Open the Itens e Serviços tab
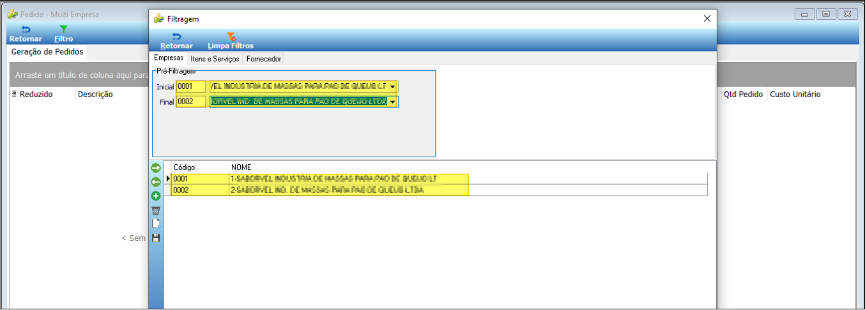This screenshot has width=865, height=310. point(215,59)
